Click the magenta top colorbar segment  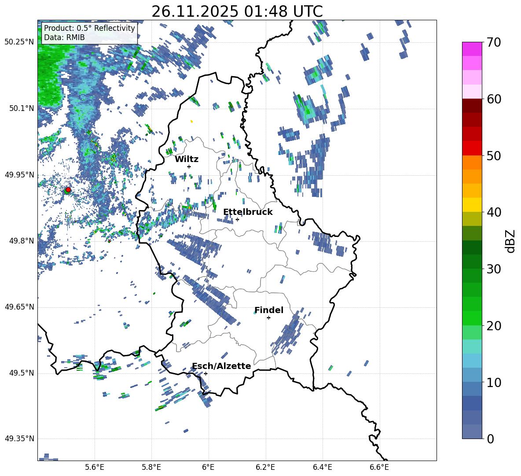tap(472, 49)
